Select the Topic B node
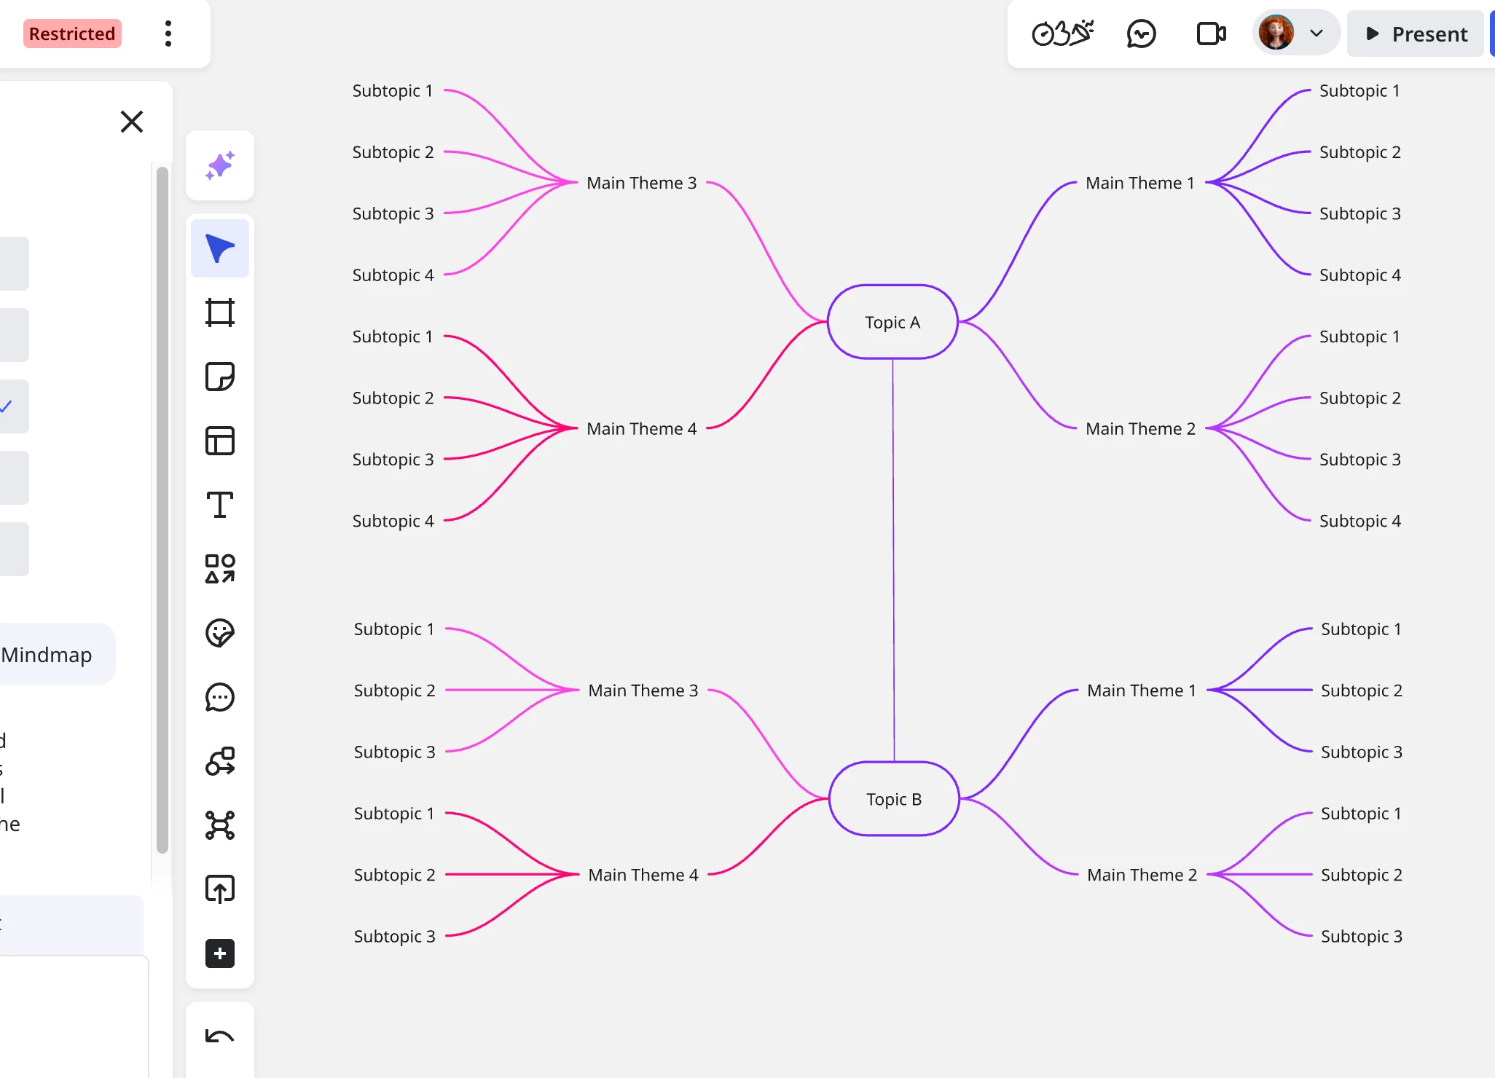This screenshot has width=1495, height=1078. pyautogui.click(x=894, y=799)
